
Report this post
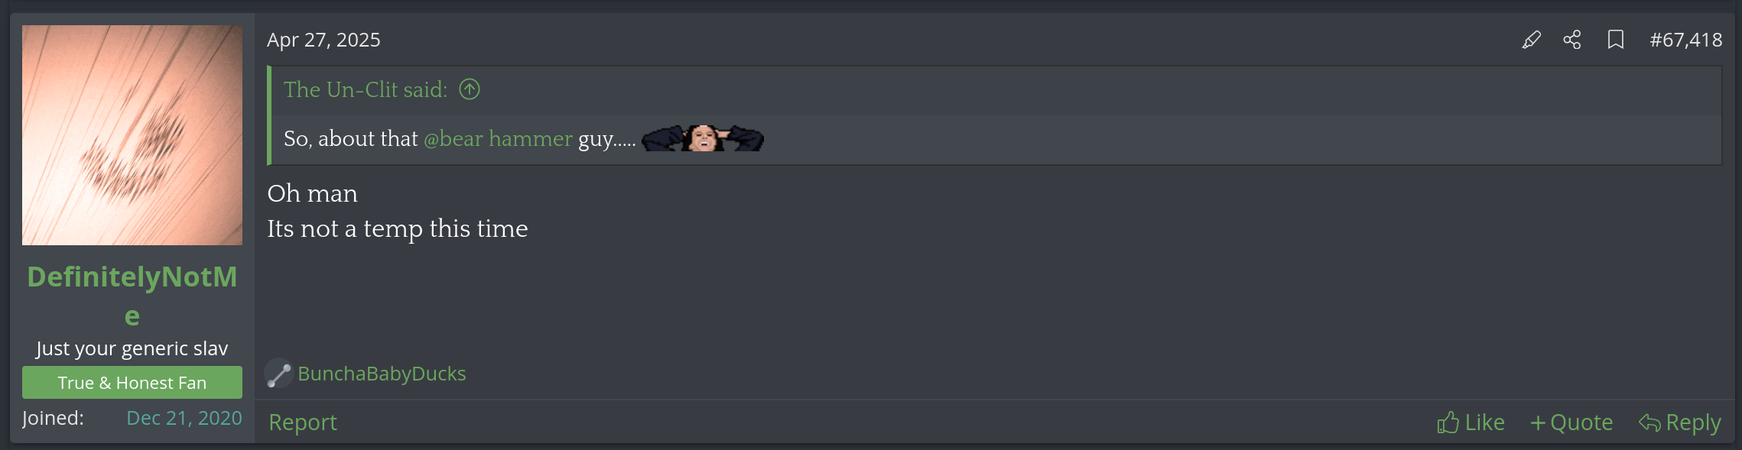[303, 422]
